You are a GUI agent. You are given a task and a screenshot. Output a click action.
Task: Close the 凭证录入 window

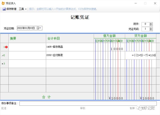(x=155, y=3)
